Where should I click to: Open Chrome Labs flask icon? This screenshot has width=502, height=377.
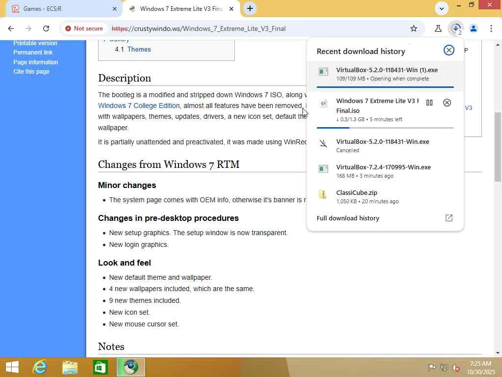click(438, 28)
